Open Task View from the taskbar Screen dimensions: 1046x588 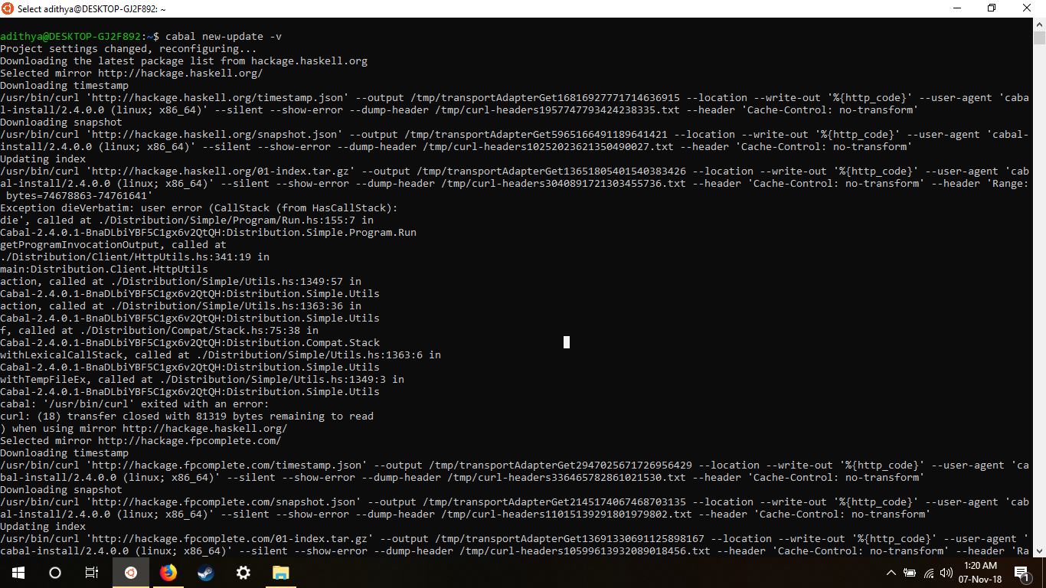pyautogui.click(x=90, y=572)
